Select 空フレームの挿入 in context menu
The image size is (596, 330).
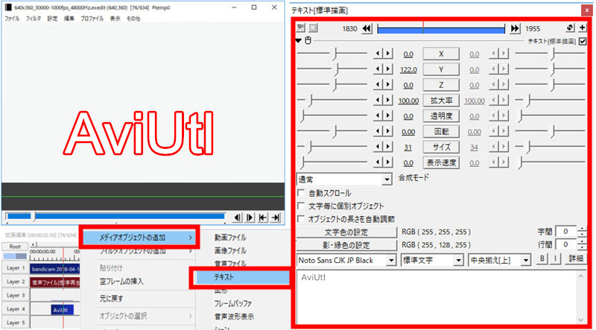pyautogui.click(x=121, y=282)
